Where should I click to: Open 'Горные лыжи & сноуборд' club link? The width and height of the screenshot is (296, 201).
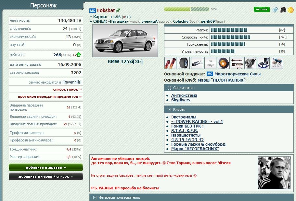(x=198, y=144)
